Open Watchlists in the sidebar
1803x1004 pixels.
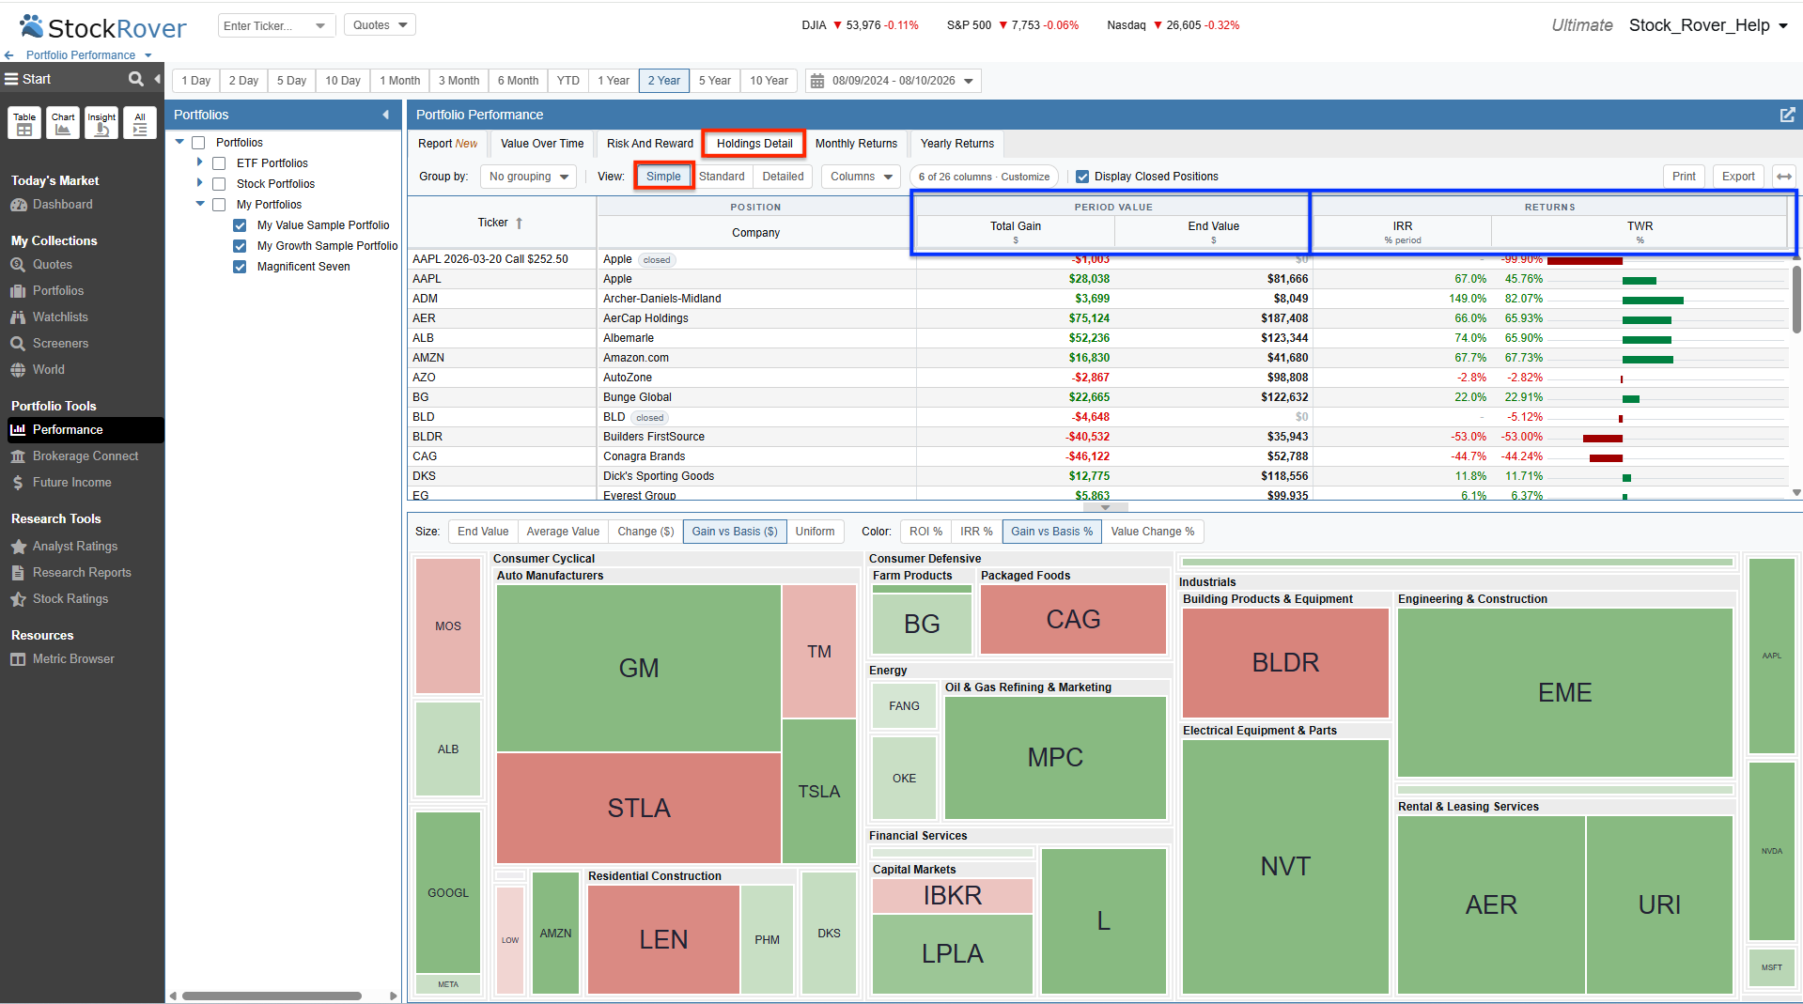click(60, 317)
